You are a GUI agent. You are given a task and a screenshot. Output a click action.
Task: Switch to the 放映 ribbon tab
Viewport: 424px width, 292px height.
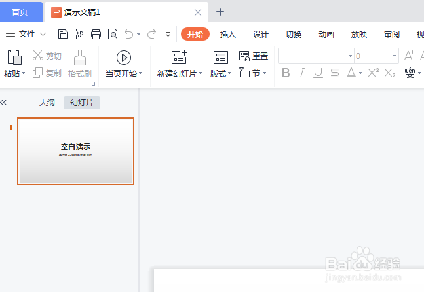(359, 34)
